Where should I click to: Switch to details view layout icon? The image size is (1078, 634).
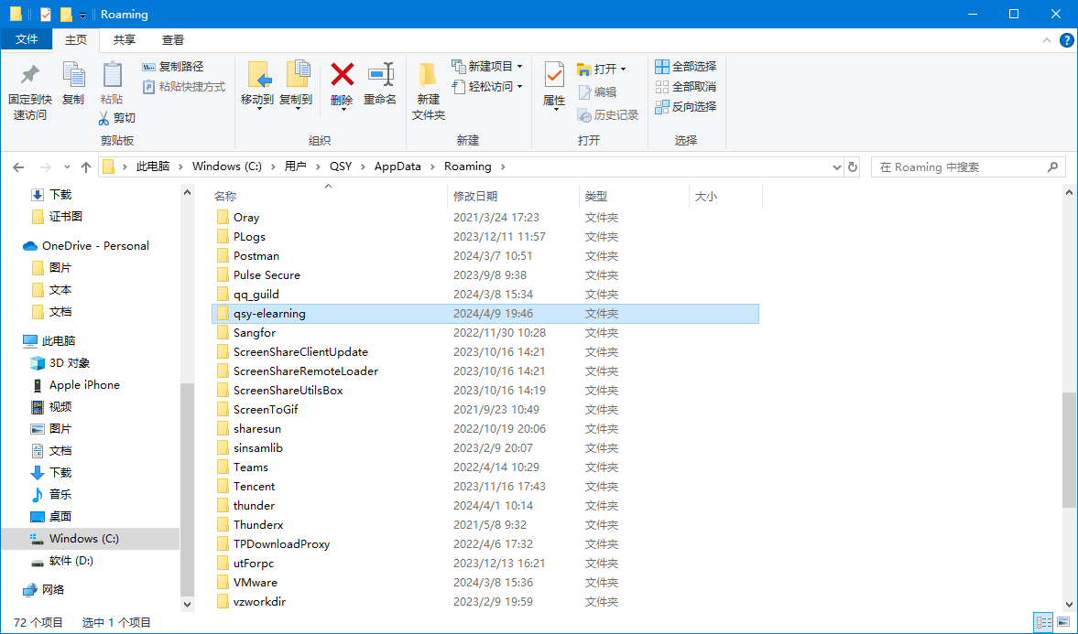(1043, 622)
